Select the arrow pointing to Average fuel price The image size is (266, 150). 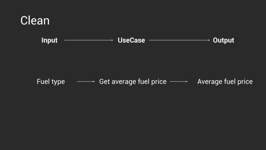(x=179, y=82)
